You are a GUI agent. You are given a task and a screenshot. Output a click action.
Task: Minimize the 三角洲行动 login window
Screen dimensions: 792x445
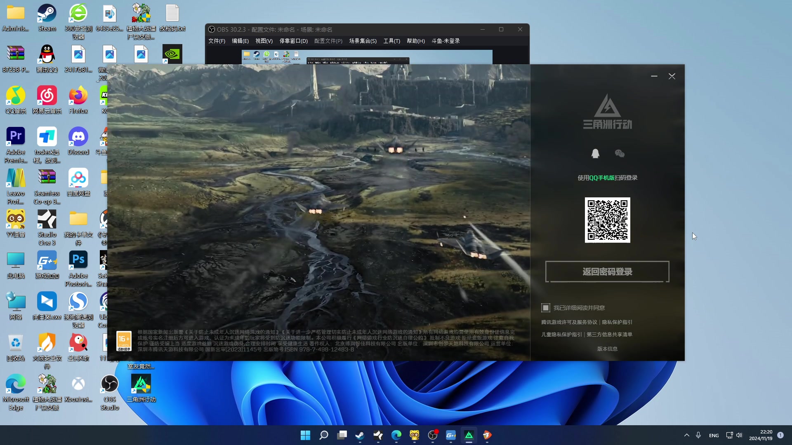[654, 76]
